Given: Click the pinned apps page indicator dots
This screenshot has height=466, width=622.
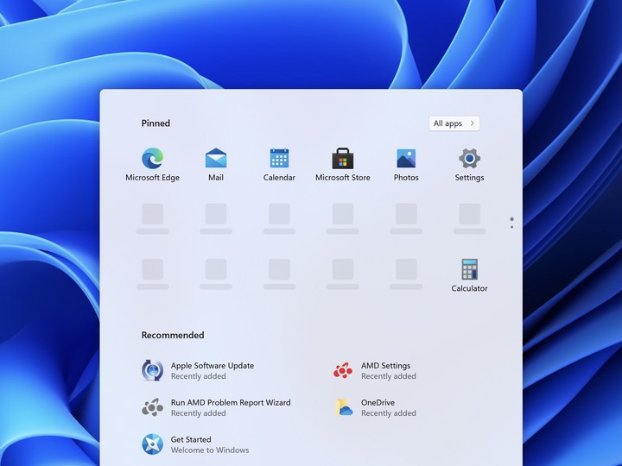Looking at the screenshot, I should [x=511, y=223].
